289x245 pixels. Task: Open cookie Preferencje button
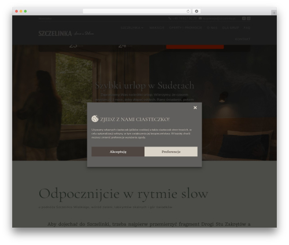[171, 152]
